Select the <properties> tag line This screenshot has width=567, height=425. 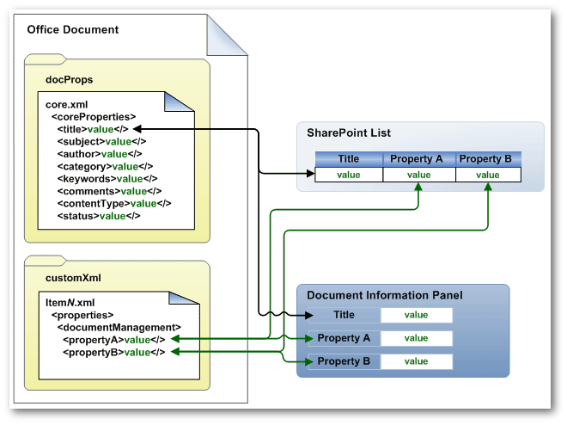(x=82, y=315)
